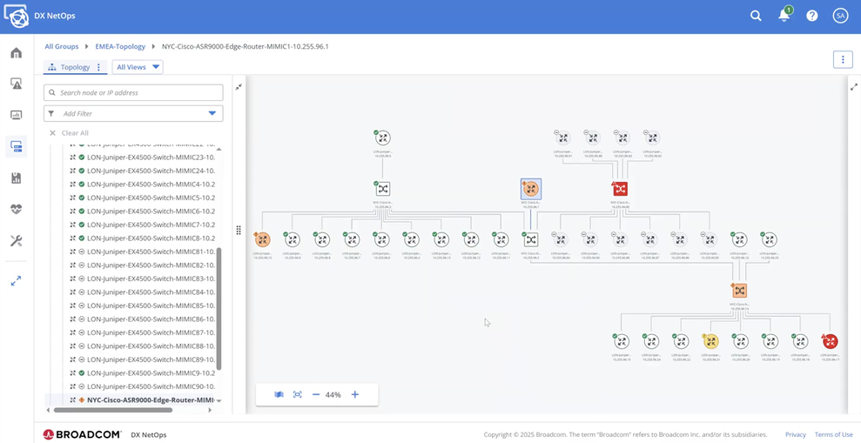Open the reports sidebar icon
The width and height of the screenshot is (861, 443).
click(16, 178)
